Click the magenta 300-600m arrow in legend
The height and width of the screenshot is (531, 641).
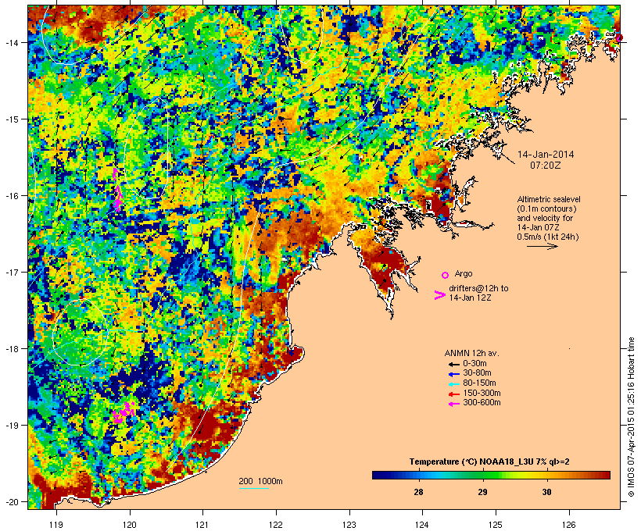click(x=453, y=404)
